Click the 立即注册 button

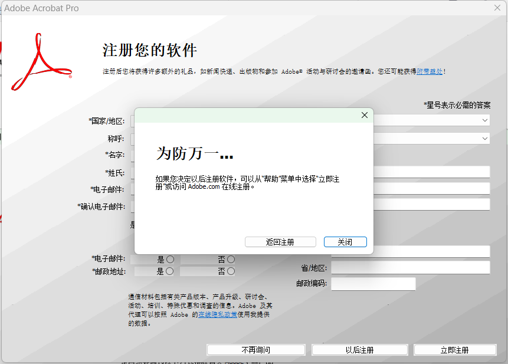[x=455, y=350]
